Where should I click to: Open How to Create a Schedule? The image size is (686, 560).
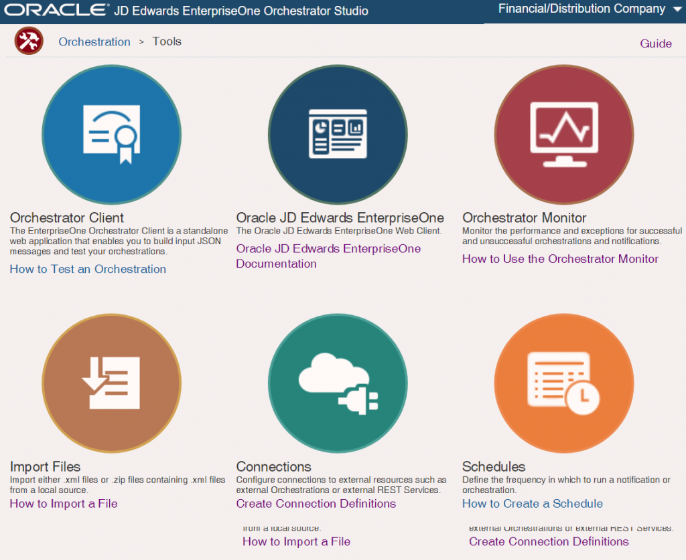coord(532,503)
